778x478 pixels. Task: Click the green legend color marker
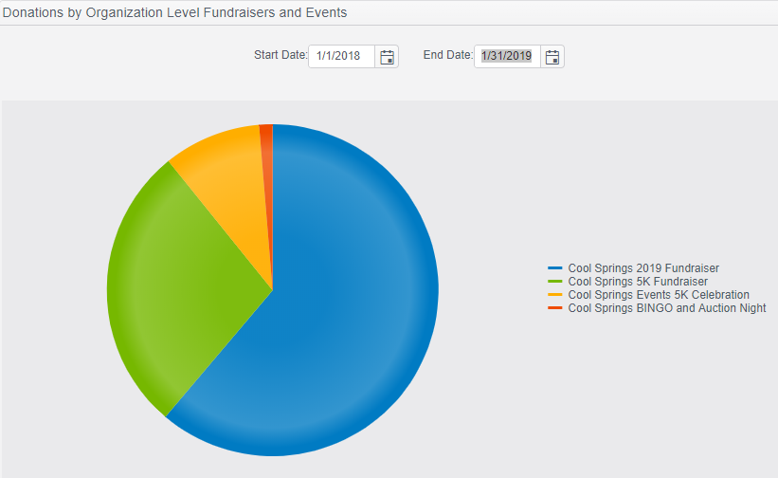[x=555, y=282]
